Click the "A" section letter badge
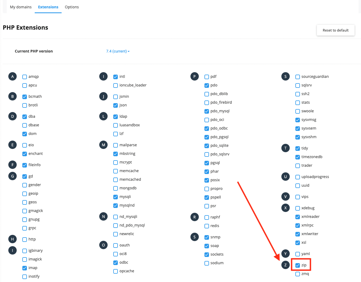This screenshot has width=361, height=282. pos(12,76)
